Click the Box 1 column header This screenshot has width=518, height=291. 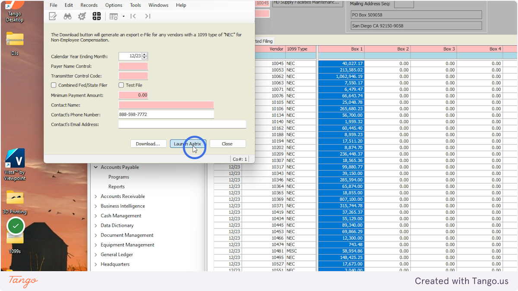click(x=341, y=49)
